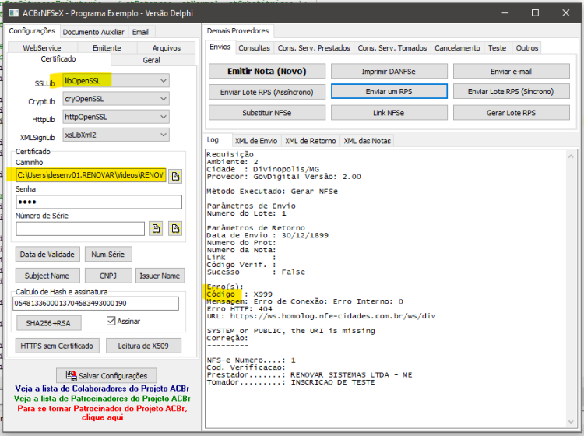
Task: Open the Cancelamento tab
Action: pos(457,48)
